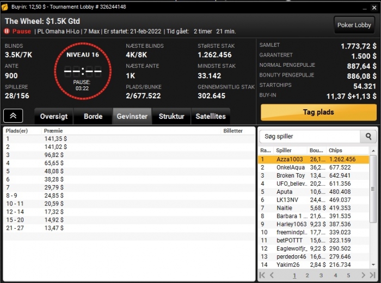Switch to the Oversigt tab

(x=54, y=116)
